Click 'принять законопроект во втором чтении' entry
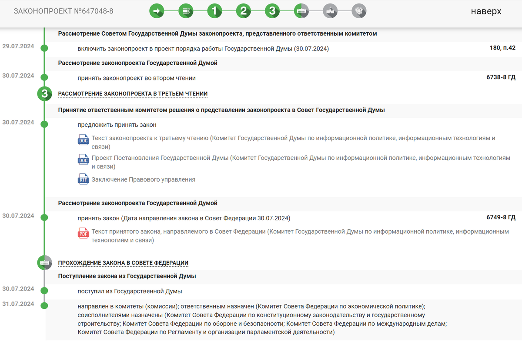This screenshot has width=522, height=344. point(137,78)
